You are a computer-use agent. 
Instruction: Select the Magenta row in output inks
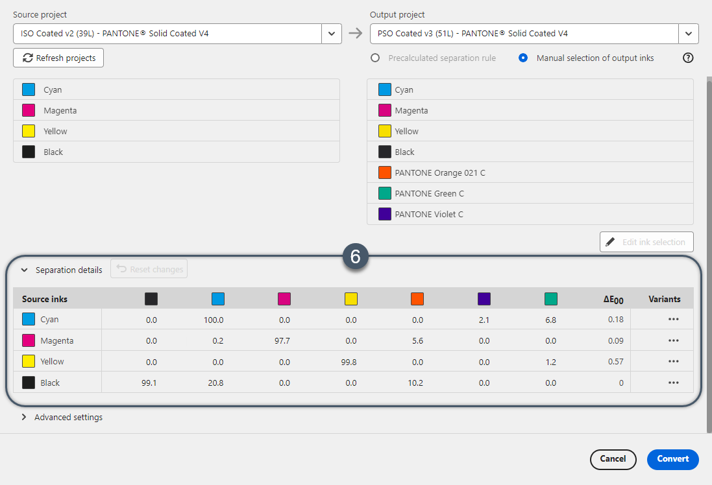pos(530,110)
